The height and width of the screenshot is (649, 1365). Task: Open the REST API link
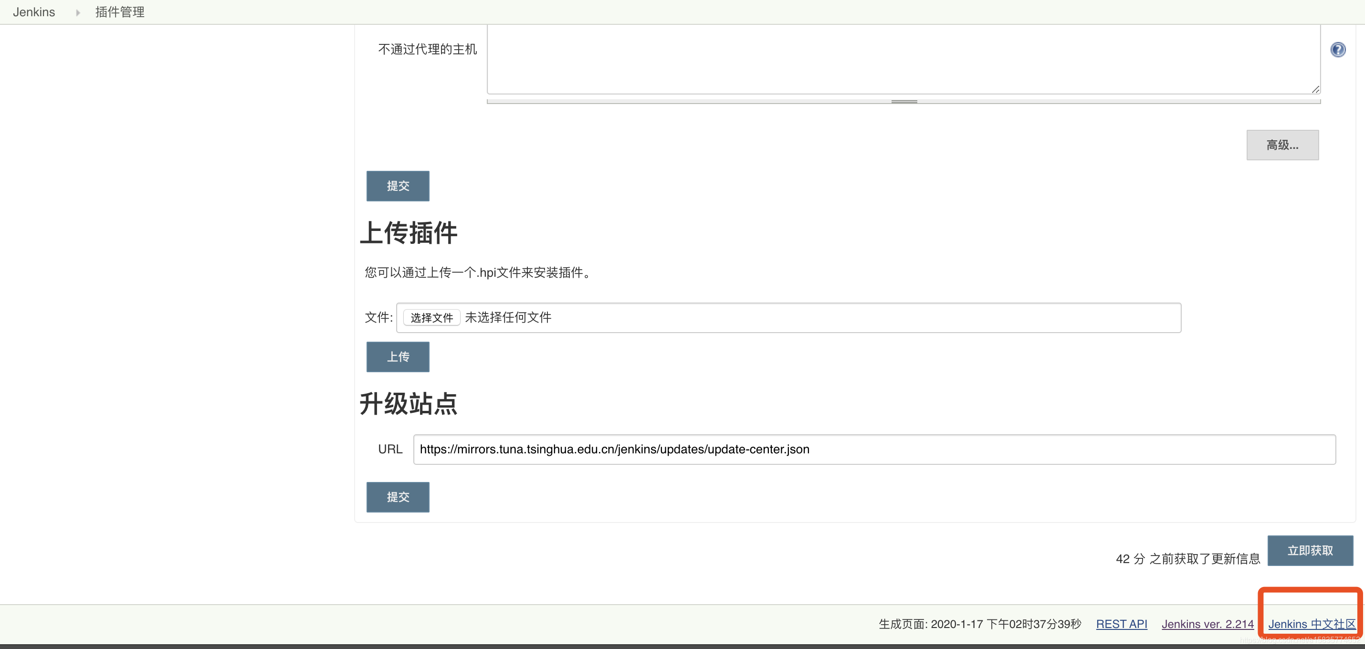[x=1121, y=624]
